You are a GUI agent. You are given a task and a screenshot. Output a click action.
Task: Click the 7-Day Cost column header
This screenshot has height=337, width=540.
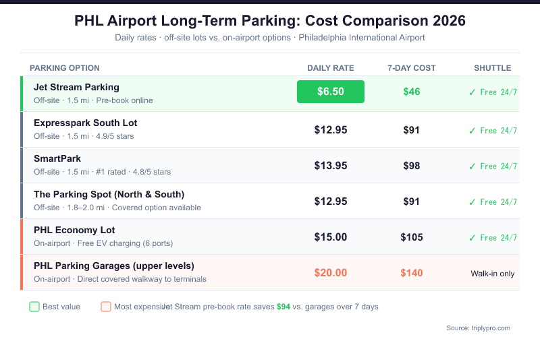coord(412,68)
